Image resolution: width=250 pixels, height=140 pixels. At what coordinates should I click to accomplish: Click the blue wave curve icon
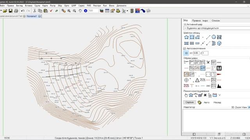click(x=143, y=11)
